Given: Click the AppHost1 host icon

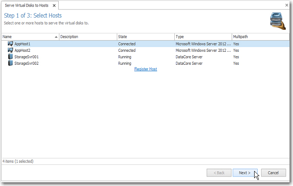Looking at the screenshot, I should (x=10, y=44).
